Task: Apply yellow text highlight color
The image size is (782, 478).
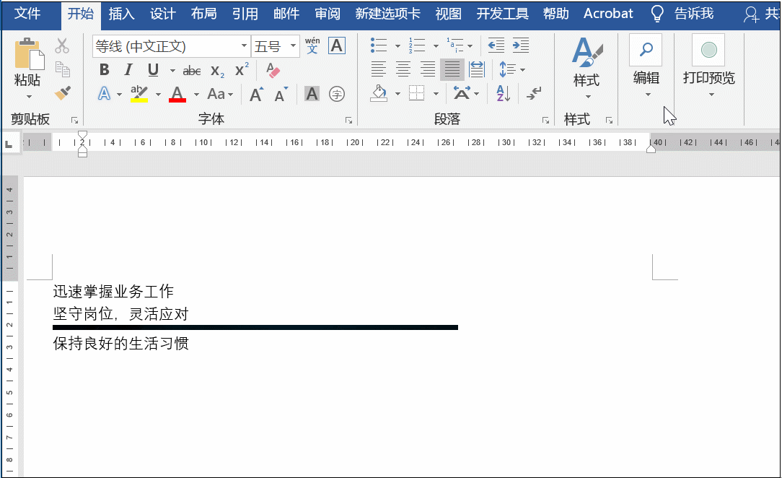Action: [x=139, y=94]
